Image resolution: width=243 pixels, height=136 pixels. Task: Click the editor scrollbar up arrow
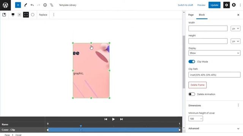[x=184, y=12]
